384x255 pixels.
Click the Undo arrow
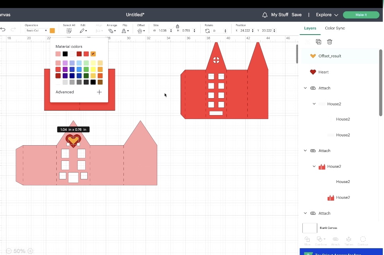(3, 29)
